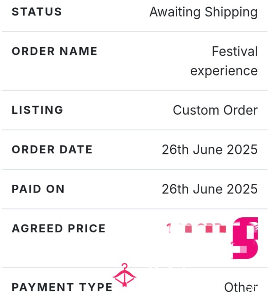Click the blurred agreed price amount
Screen dimensions: 274x300
(x=196, y=228)
